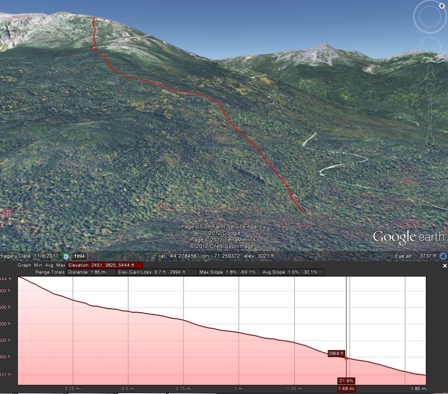This screenshot has width=448, height=394.
Task: Close the elevation profile panel
Action: 444,265
